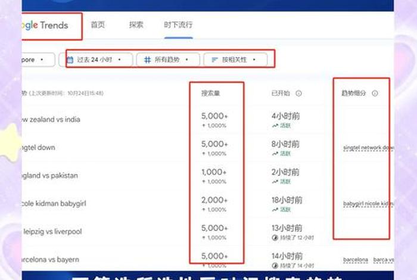Click 5,000+ volume for singtel down
Screen dimensions: 417x280
tap(214, 144)
